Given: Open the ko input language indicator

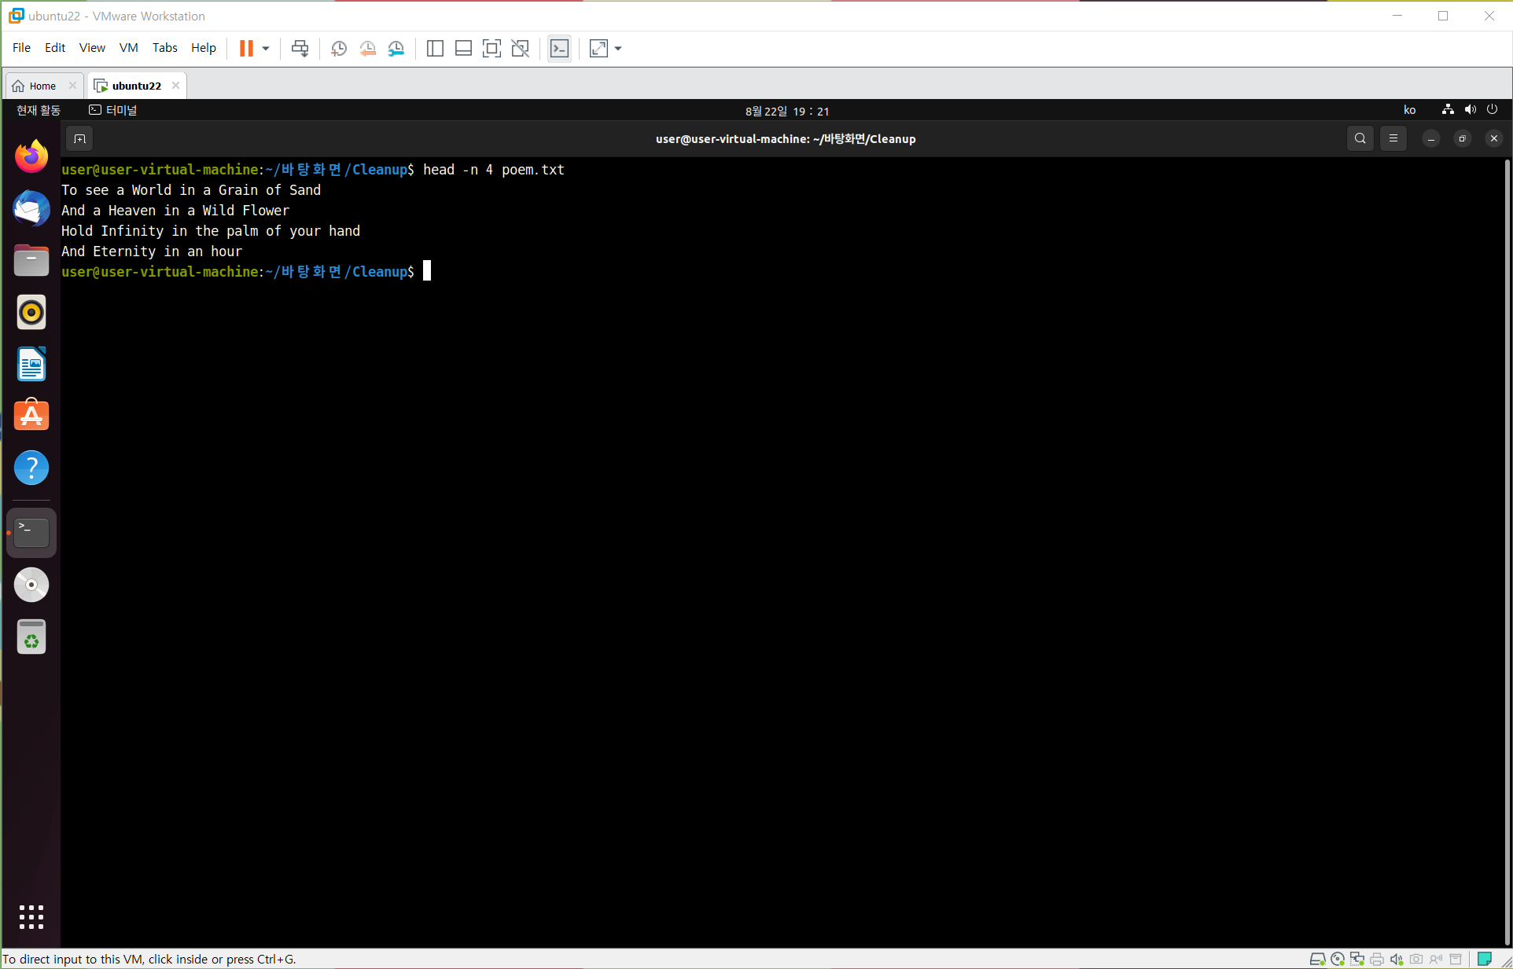Looking at the screenshot, I should point(1409,111).
